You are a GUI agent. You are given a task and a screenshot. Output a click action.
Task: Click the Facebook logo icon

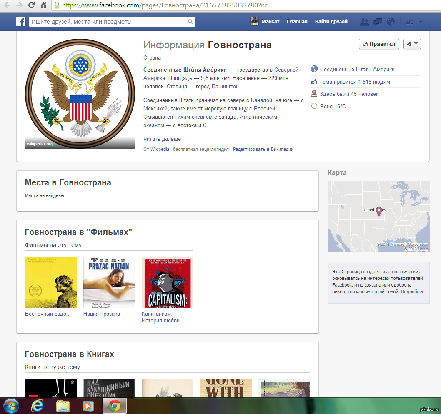(21, 22)
